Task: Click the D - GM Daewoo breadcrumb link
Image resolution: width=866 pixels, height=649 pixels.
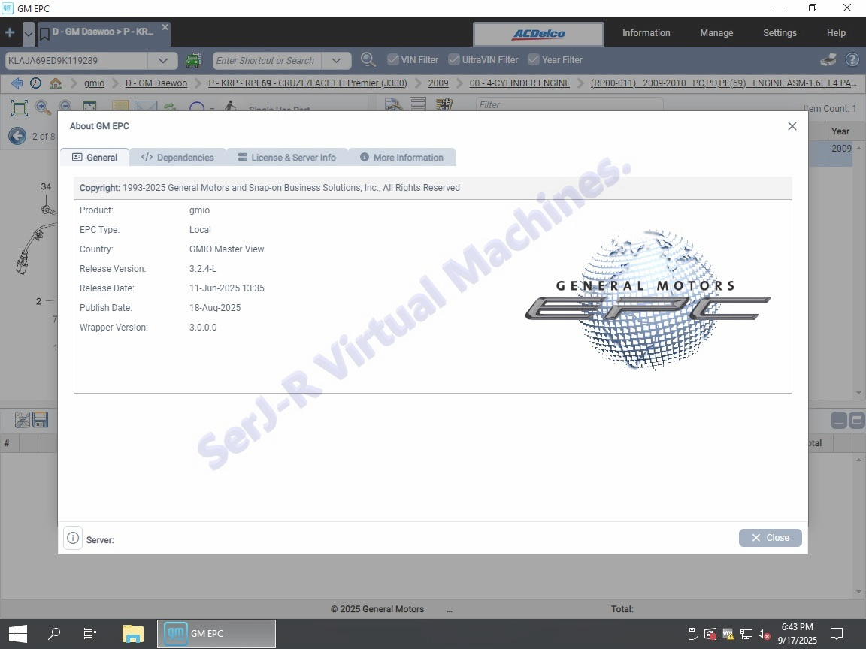Action: pos(156,83)
